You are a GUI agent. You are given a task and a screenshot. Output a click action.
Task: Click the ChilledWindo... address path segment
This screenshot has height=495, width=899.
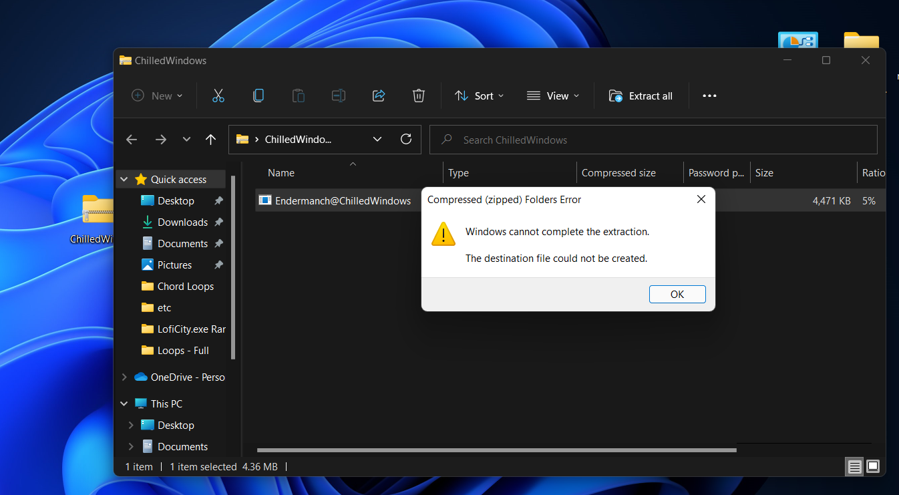pos(298,140)
